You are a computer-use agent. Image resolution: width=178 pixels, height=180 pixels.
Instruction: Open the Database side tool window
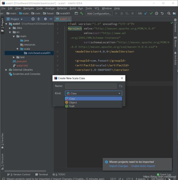[x=175, y=25]
